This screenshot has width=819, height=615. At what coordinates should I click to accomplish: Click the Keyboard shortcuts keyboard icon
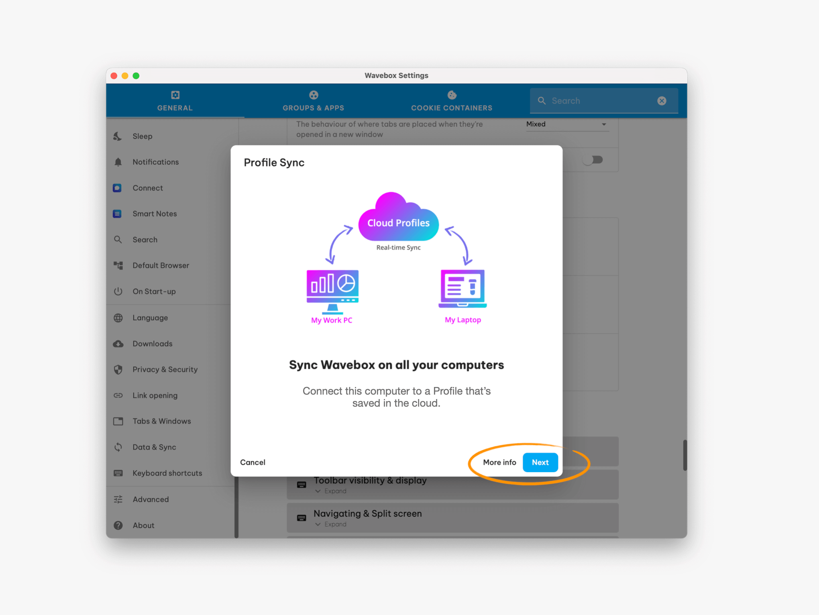[x=118, y=473]
